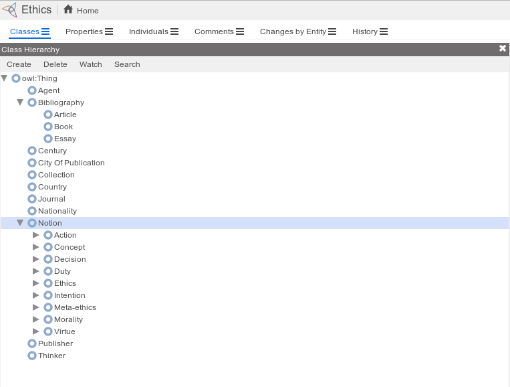The width and height of the screenshot is (510, 387).
Task: Expand the Intention class node
Action: pyautogui.click(x=36, y=295)
